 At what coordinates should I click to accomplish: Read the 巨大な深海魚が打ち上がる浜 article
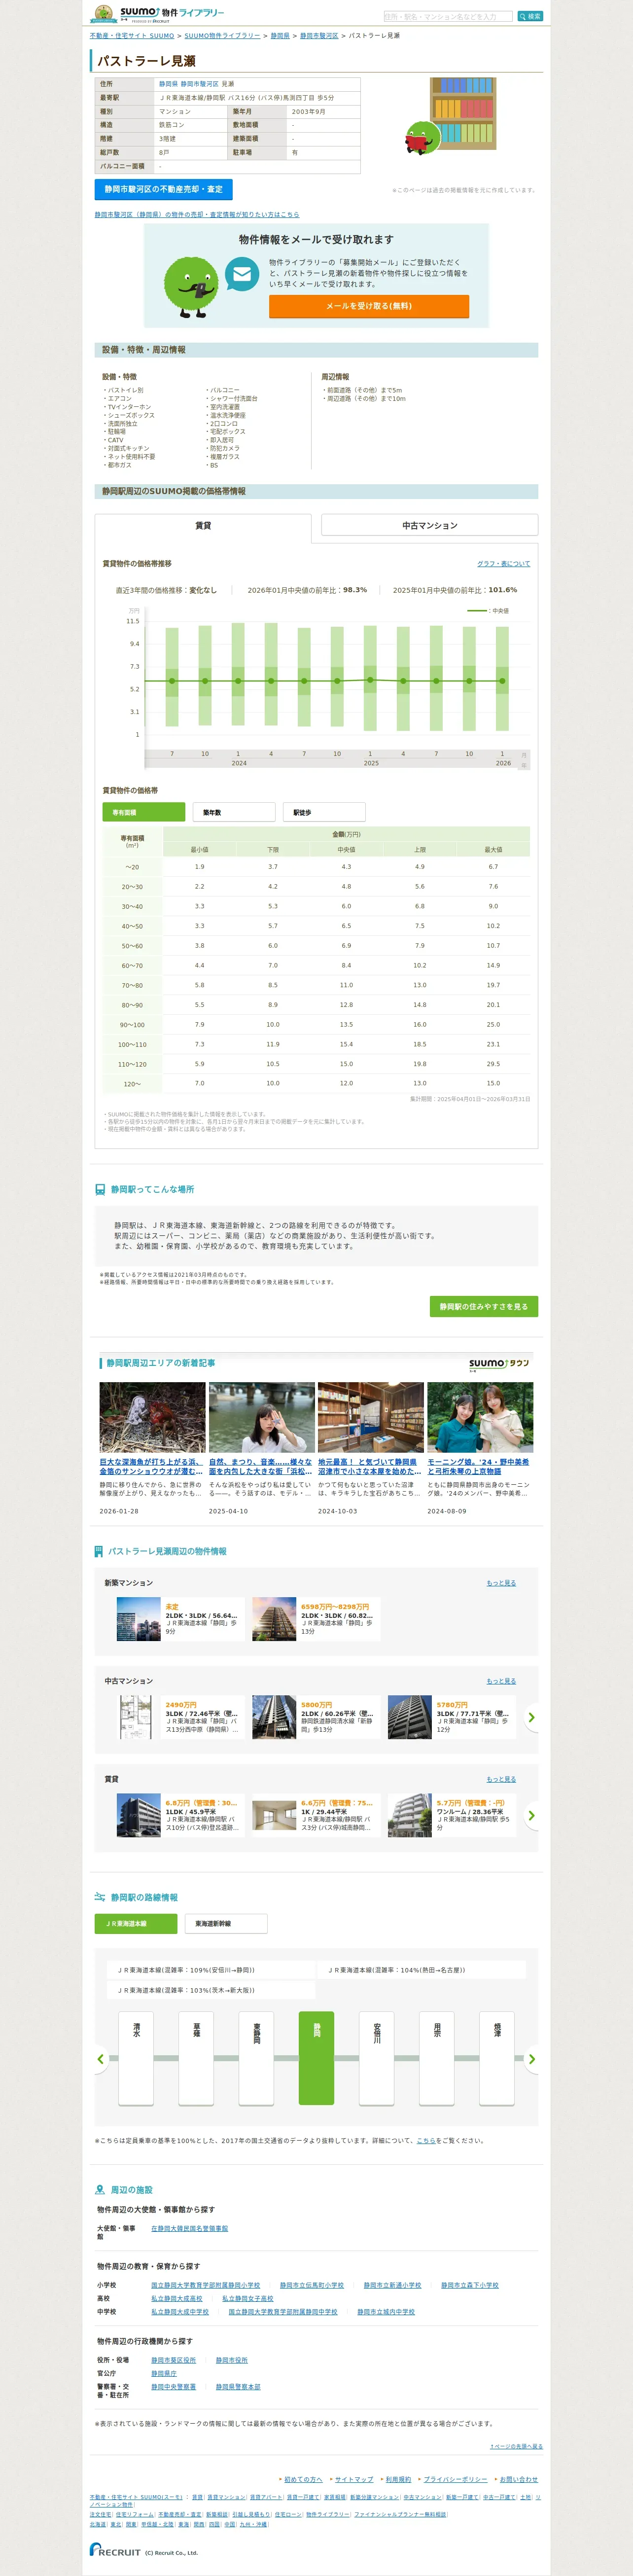coord(151,1466)
